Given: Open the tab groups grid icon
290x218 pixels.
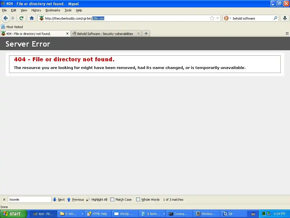Looking at the screenshot, I should tap(287, 33).
